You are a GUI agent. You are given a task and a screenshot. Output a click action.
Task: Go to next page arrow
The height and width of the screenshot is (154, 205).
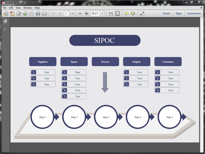tap(60, 13)
